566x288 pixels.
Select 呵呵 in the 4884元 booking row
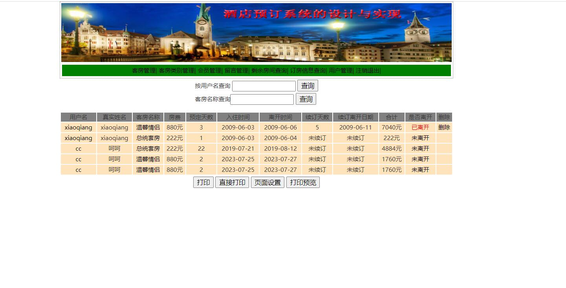(114, 149)
